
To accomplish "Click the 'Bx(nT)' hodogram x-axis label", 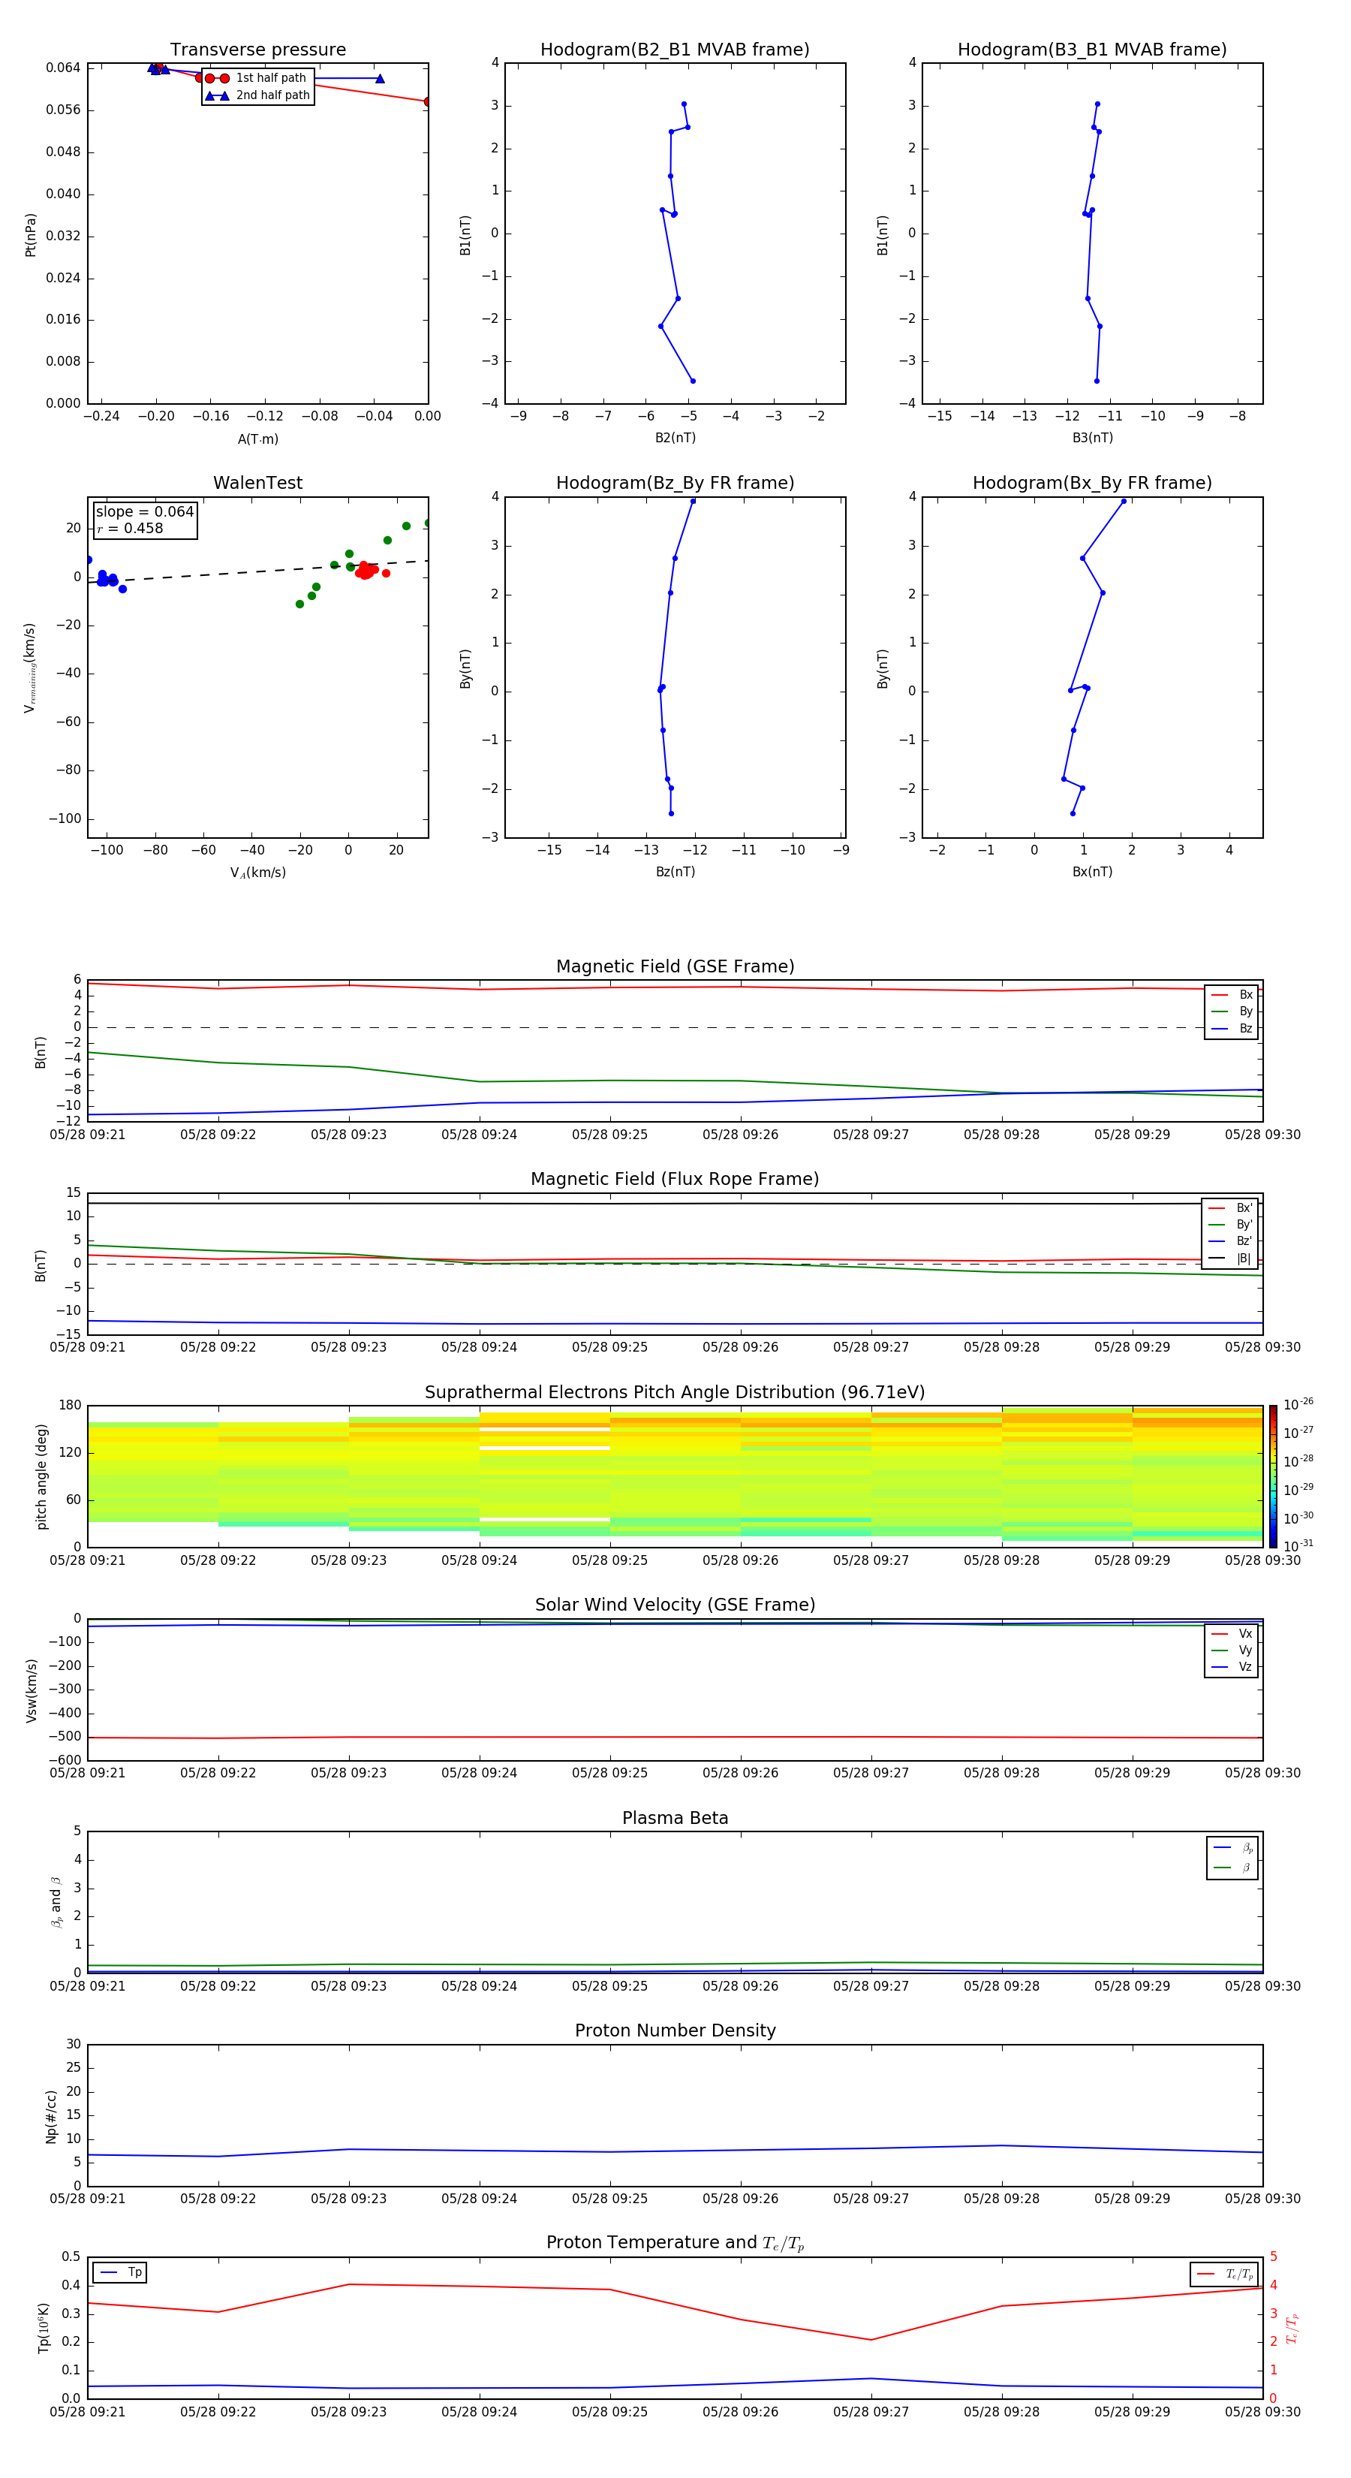I will point(1092,872).
